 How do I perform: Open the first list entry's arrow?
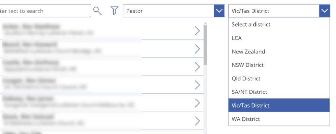197,31
